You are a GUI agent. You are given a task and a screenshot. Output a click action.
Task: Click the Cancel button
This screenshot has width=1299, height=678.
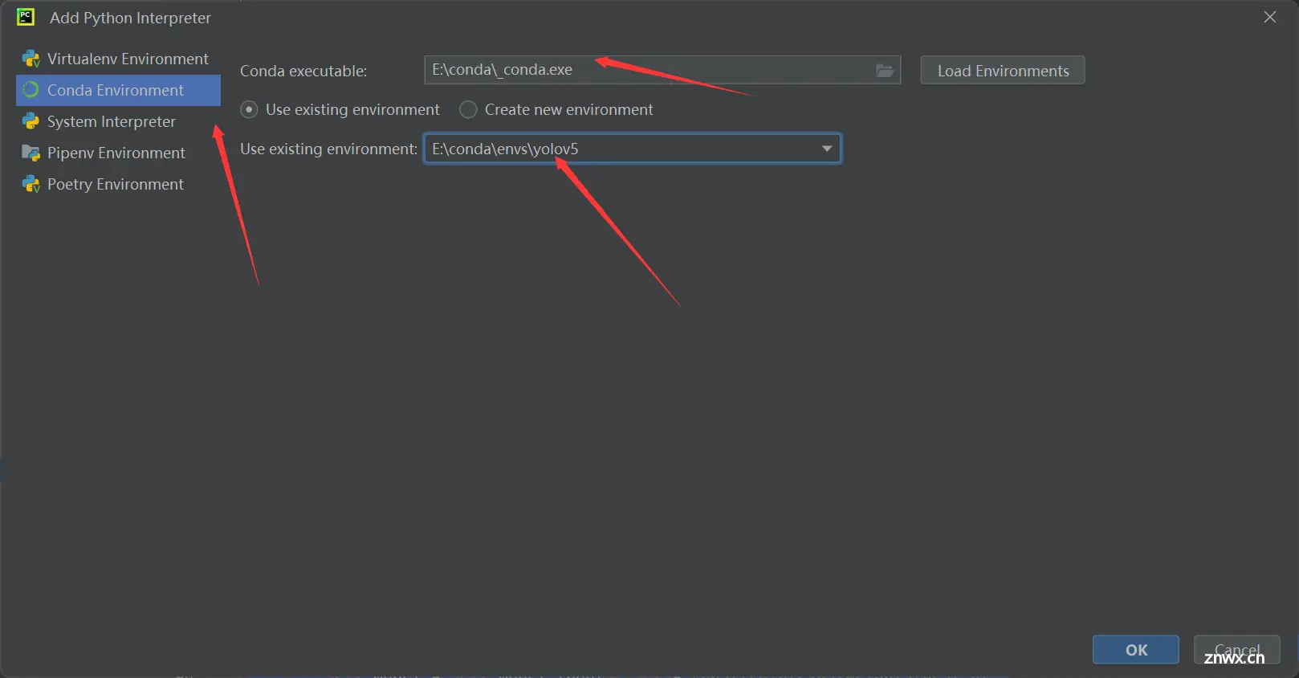click(x=1237, y=650)
